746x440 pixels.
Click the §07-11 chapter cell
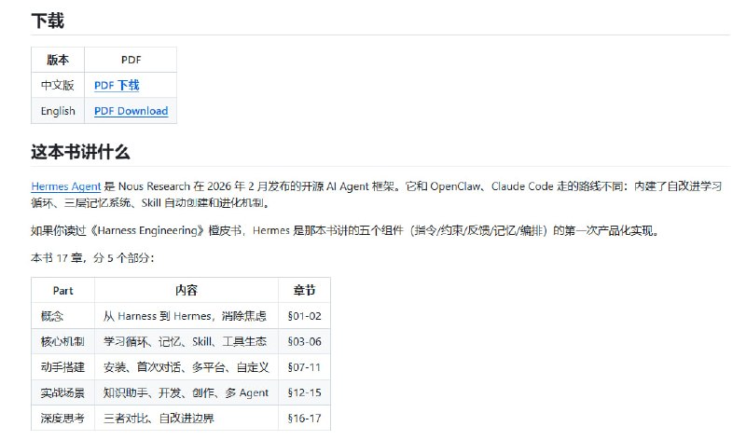tap(304, 367)
